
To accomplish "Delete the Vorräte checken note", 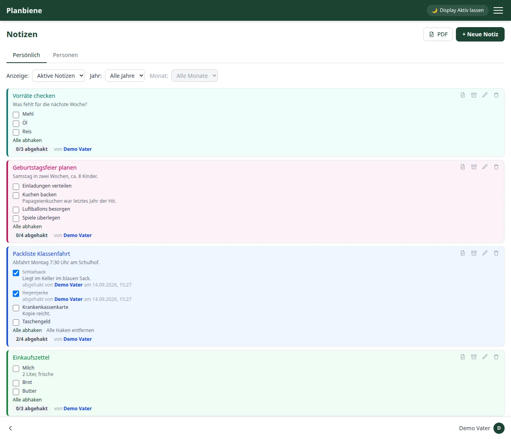I will coord(496,95).
